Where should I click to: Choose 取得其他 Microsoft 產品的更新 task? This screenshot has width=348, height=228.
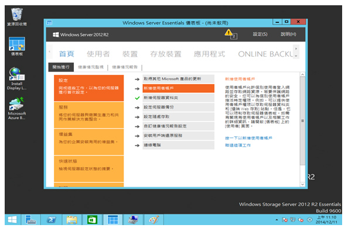pos(179,79)
